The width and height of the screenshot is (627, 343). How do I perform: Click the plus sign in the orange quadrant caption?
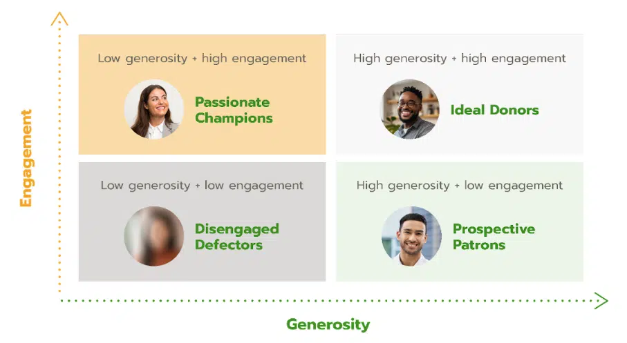[195, 59]
